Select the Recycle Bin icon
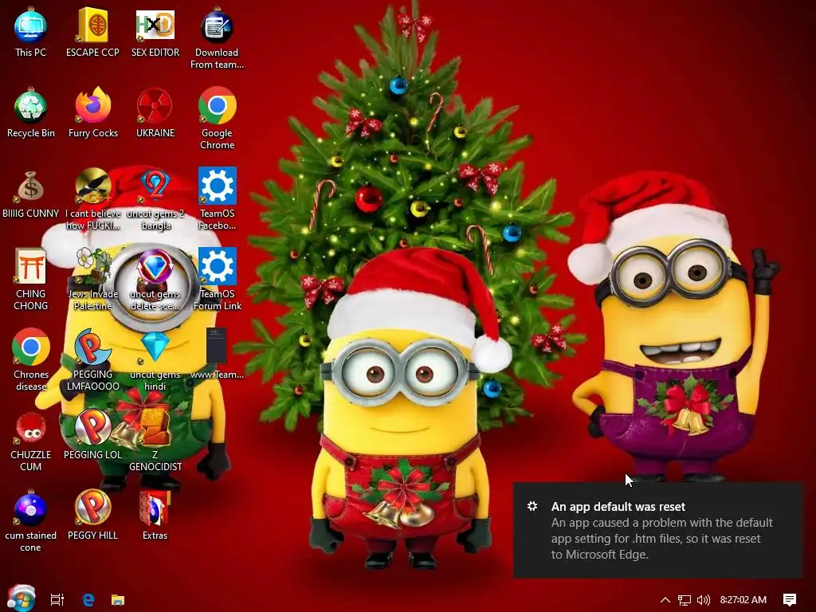Screen dimensions: 816x612 [31, 113]
